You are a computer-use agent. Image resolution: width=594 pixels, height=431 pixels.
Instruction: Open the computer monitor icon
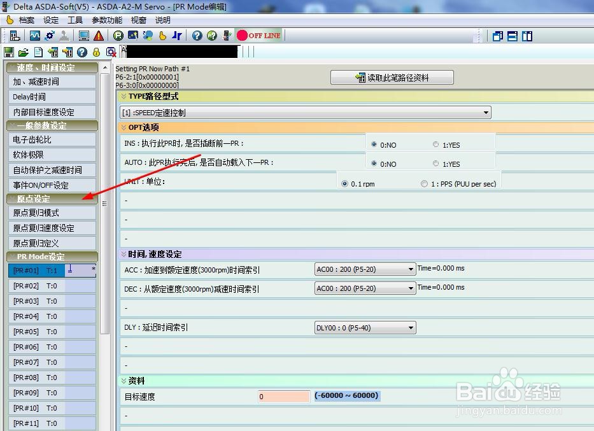[x=84, y=36]
